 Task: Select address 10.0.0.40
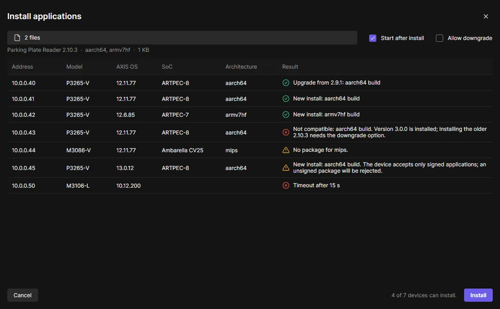tap(24, 83)
